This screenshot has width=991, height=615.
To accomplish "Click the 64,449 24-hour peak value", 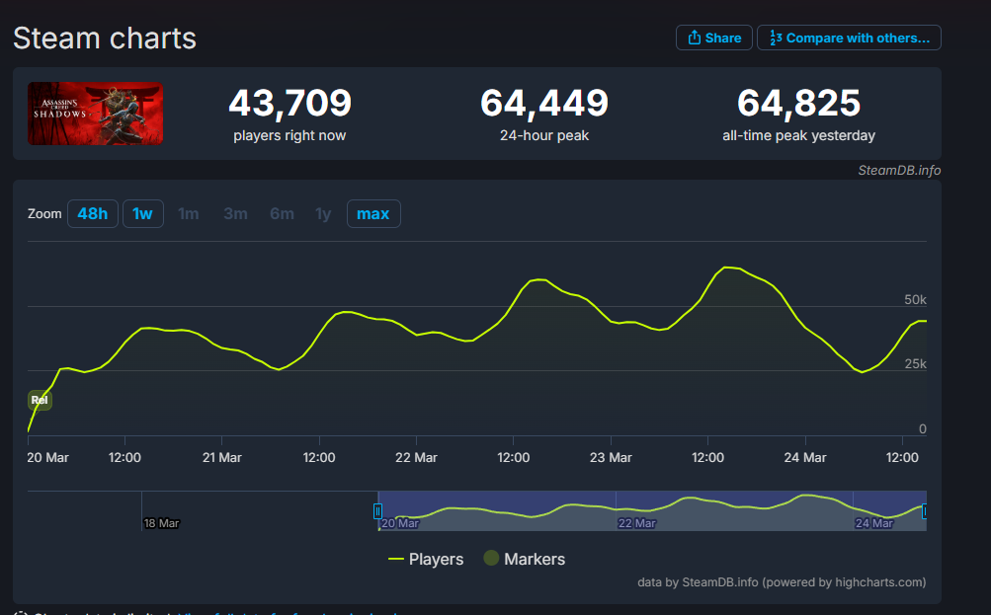I will tap(544, 103).
